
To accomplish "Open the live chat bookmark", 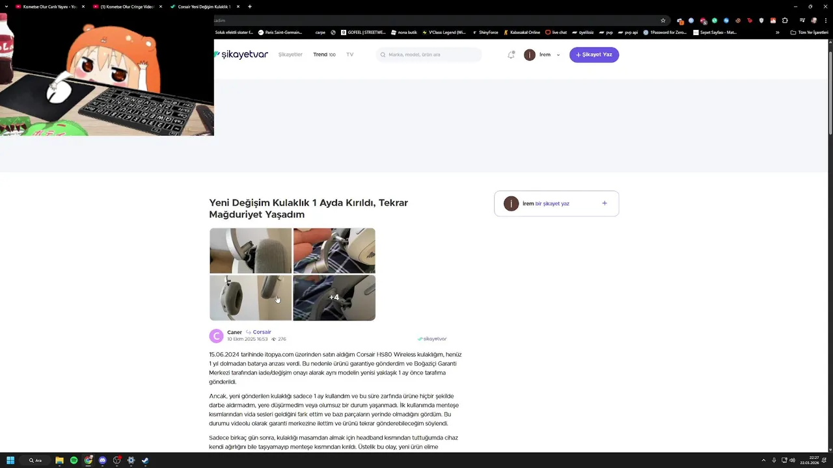I will 556,32.
